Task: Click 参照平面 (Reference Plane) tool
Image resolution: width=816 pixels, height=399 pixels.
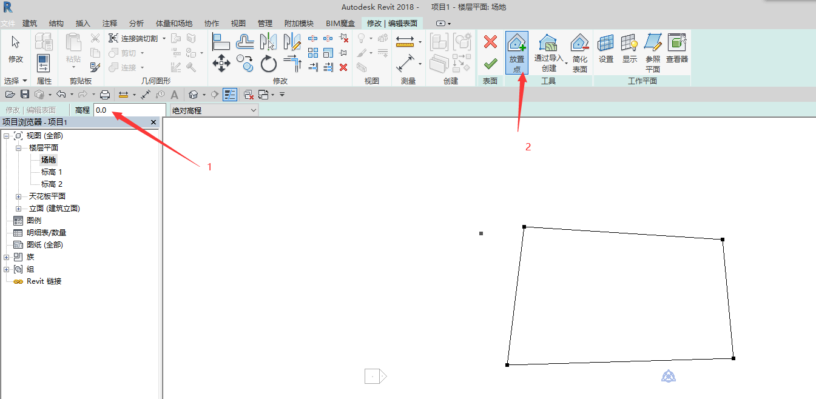Action: pos(653,53)
